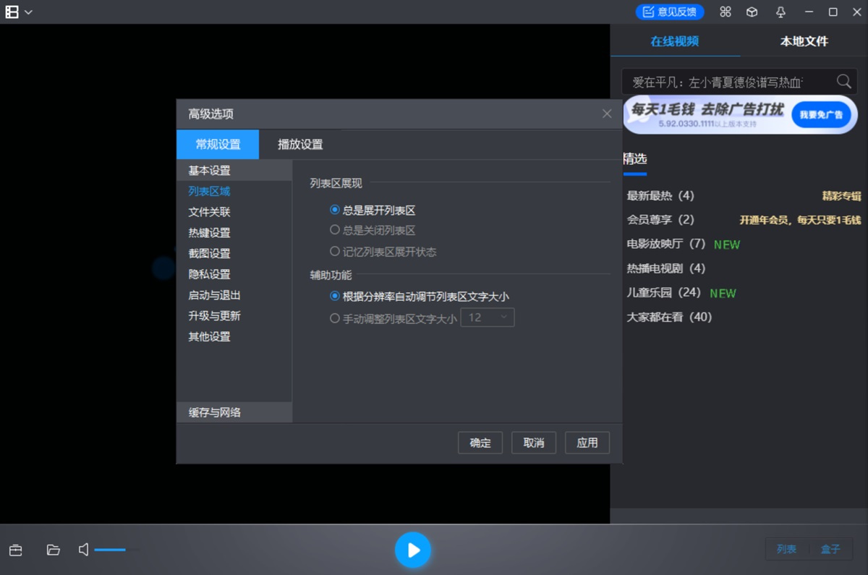868x575 pixels.
Task: Click the 应用 button
Action: point(587,442)
